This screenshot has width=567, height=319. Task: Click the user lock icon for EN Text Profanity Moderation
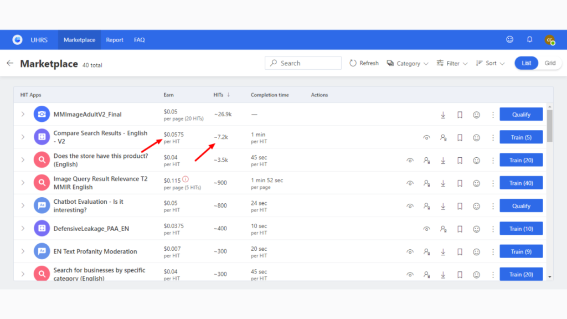click(426, 251)
